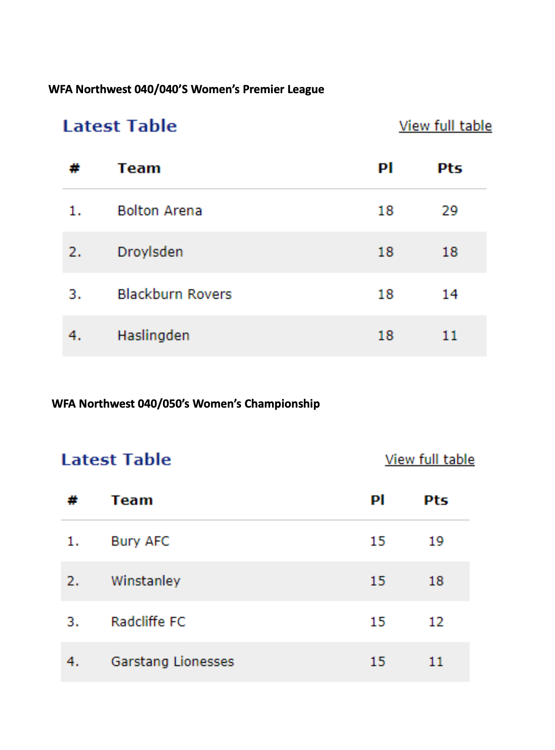Click the WFA Northwest Women's Championship title
This screenshot has height=750, width=555.
pyautogui.click(x=186, y=404)
